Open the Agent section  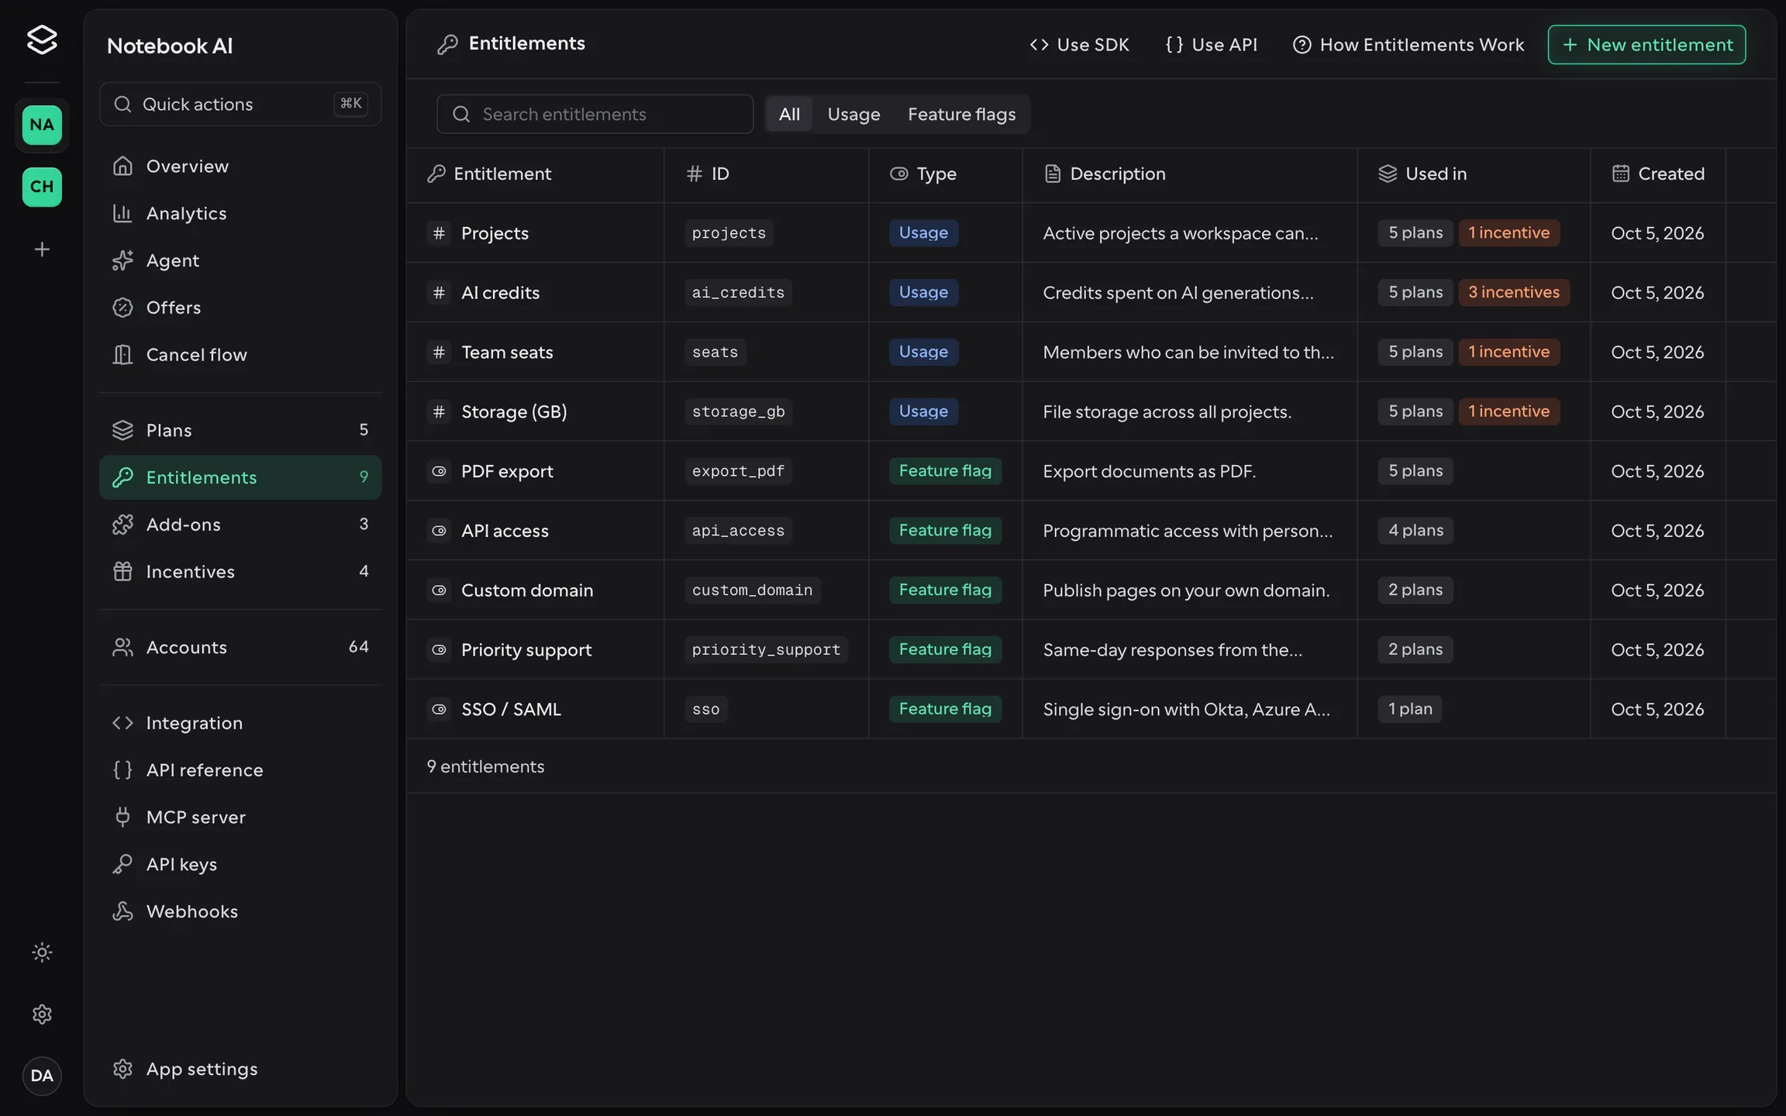(240, 260)
